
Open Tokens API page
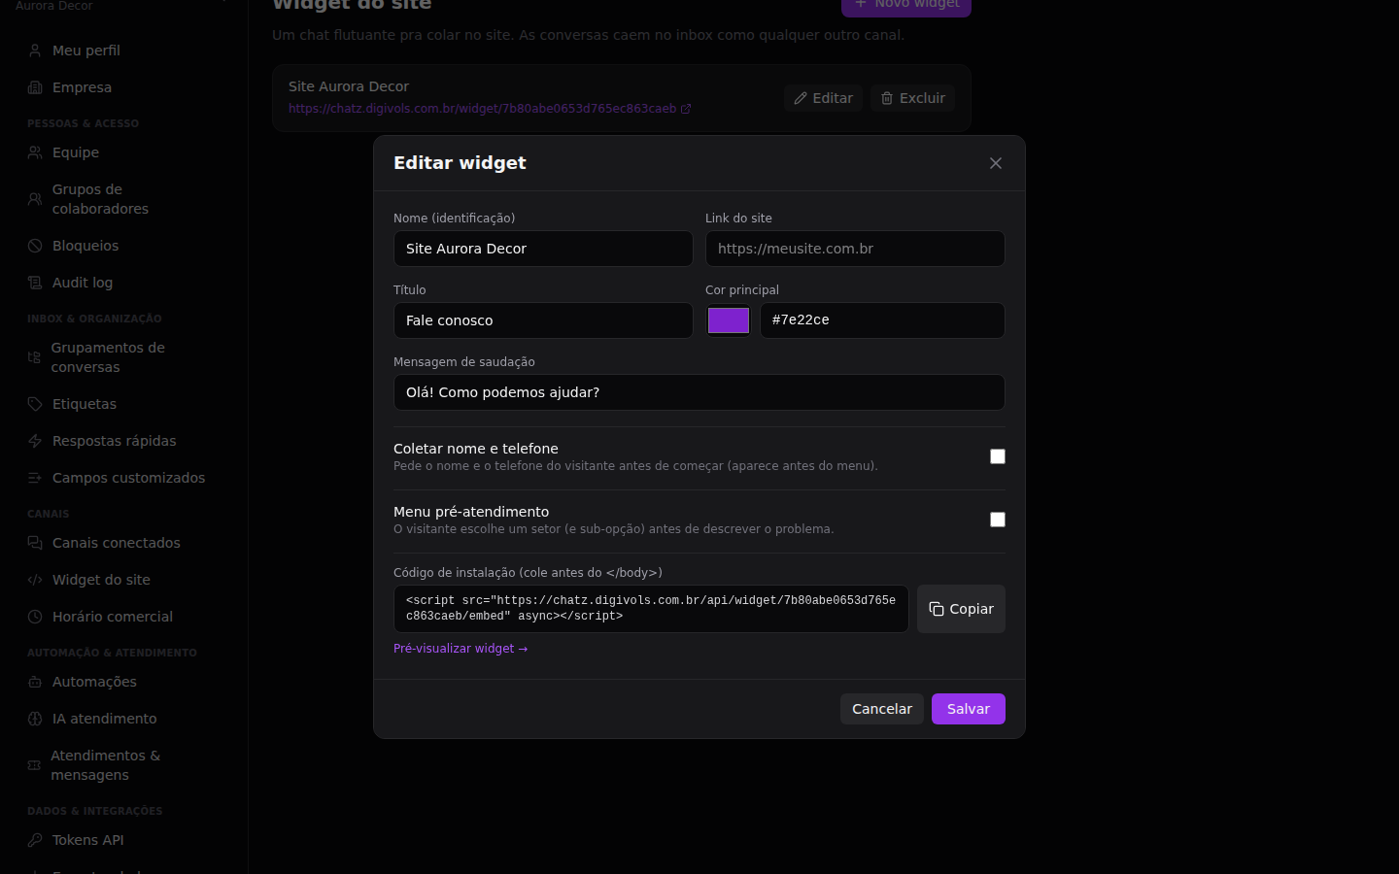coord(124,840)
